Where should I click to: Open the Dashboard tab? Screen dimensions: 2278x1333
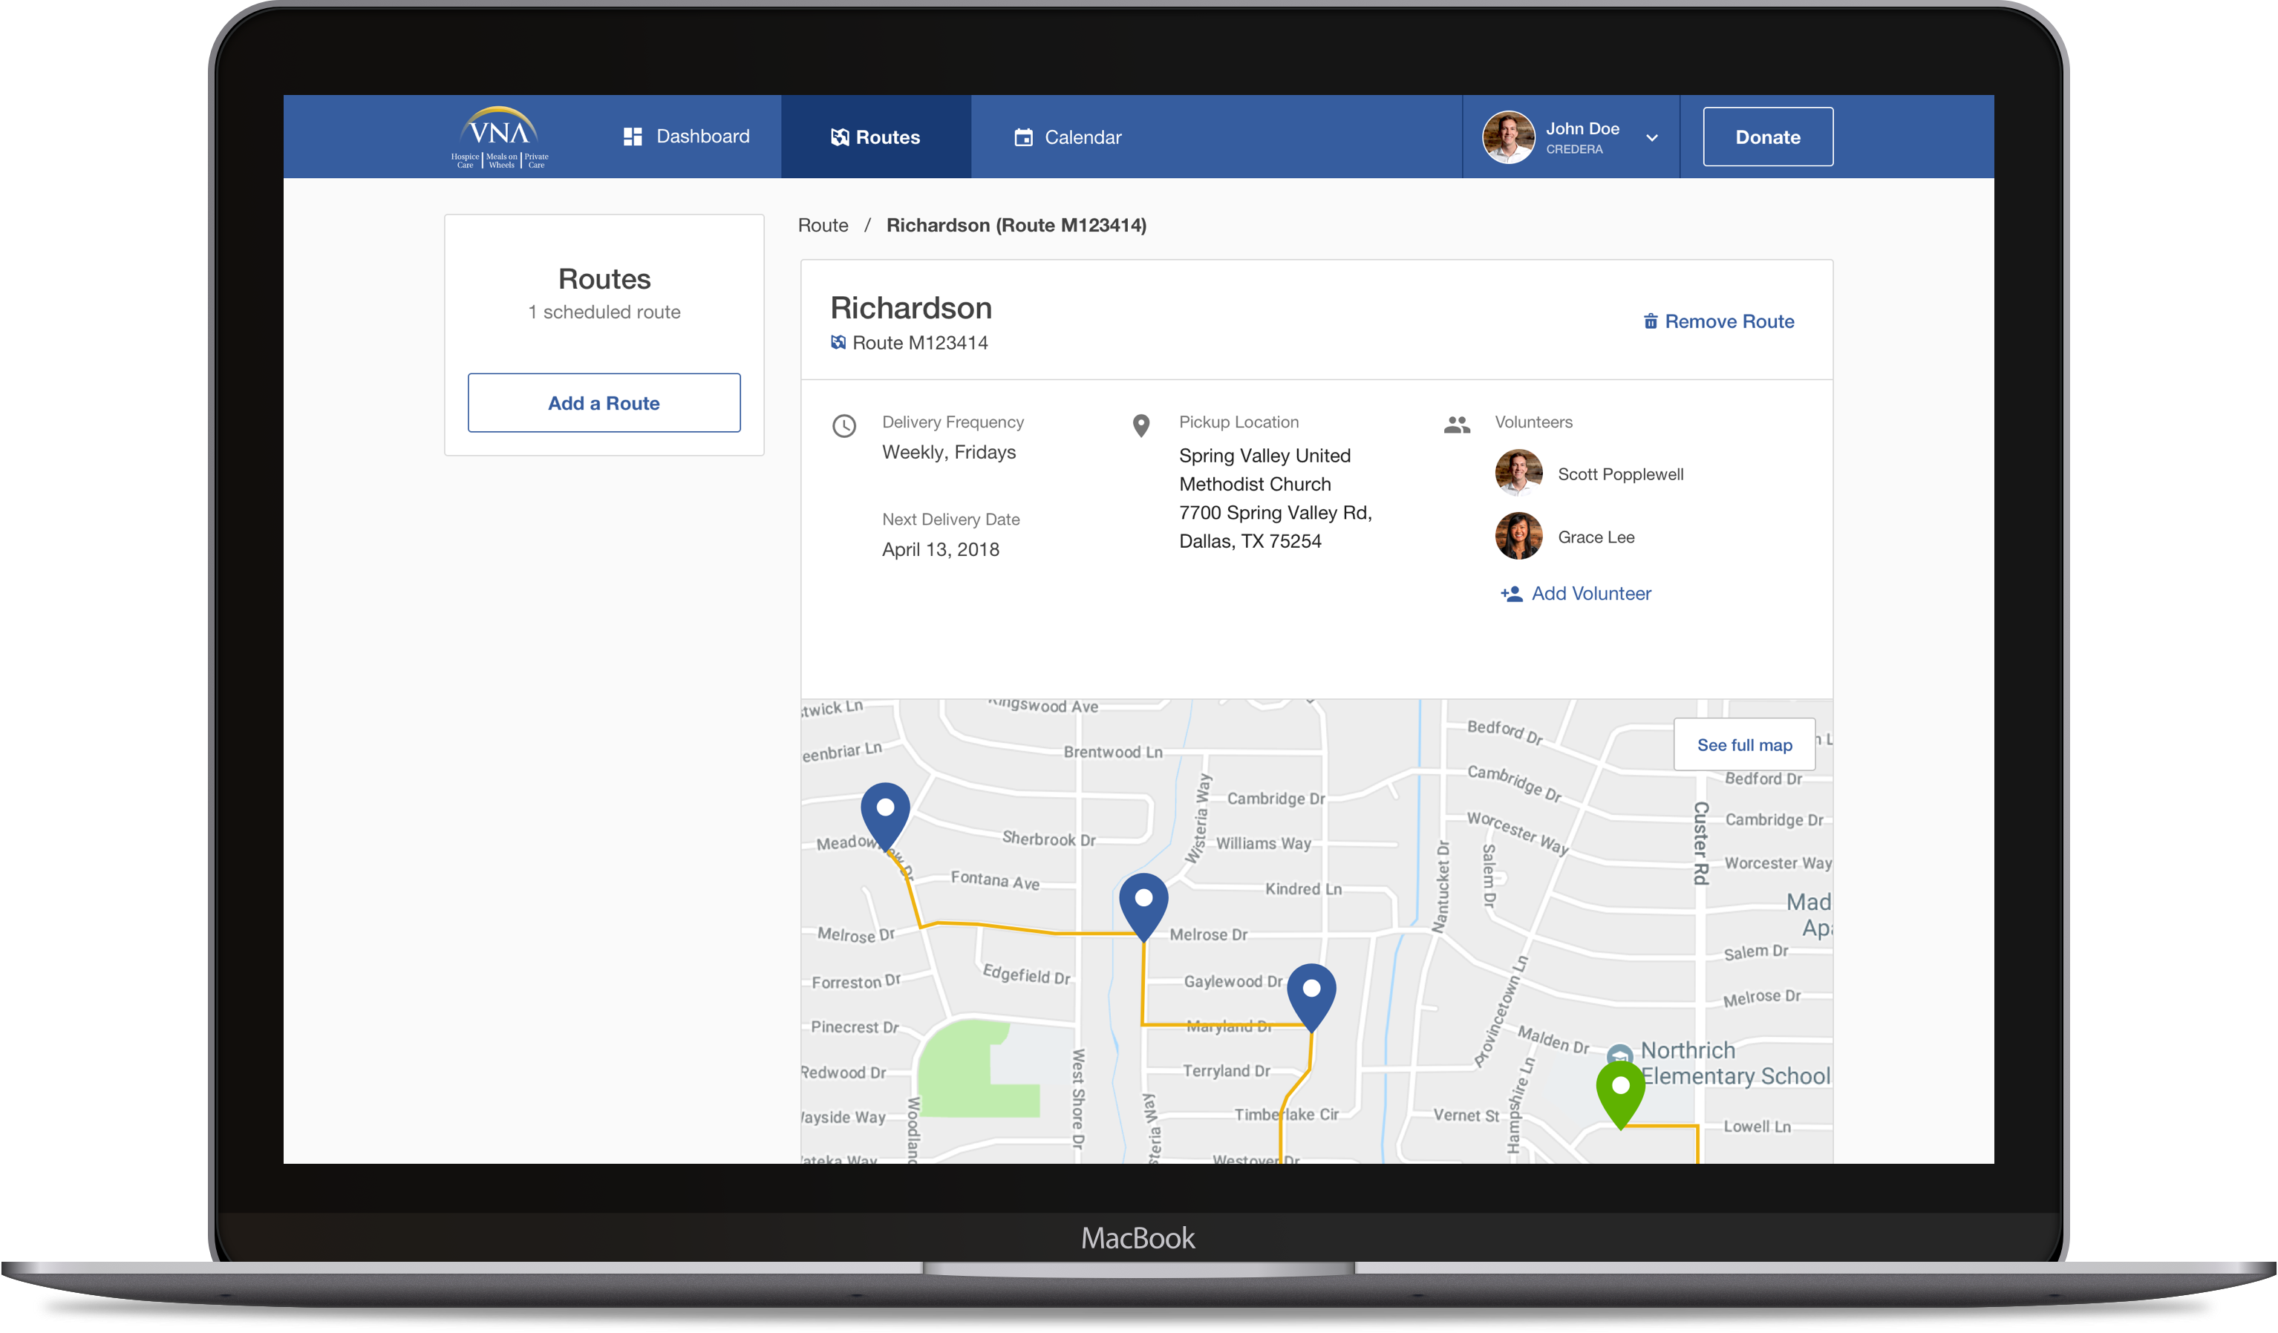(686, 137)
